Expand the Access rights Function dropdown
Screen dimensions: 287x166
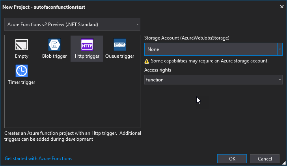coord(213,79)
